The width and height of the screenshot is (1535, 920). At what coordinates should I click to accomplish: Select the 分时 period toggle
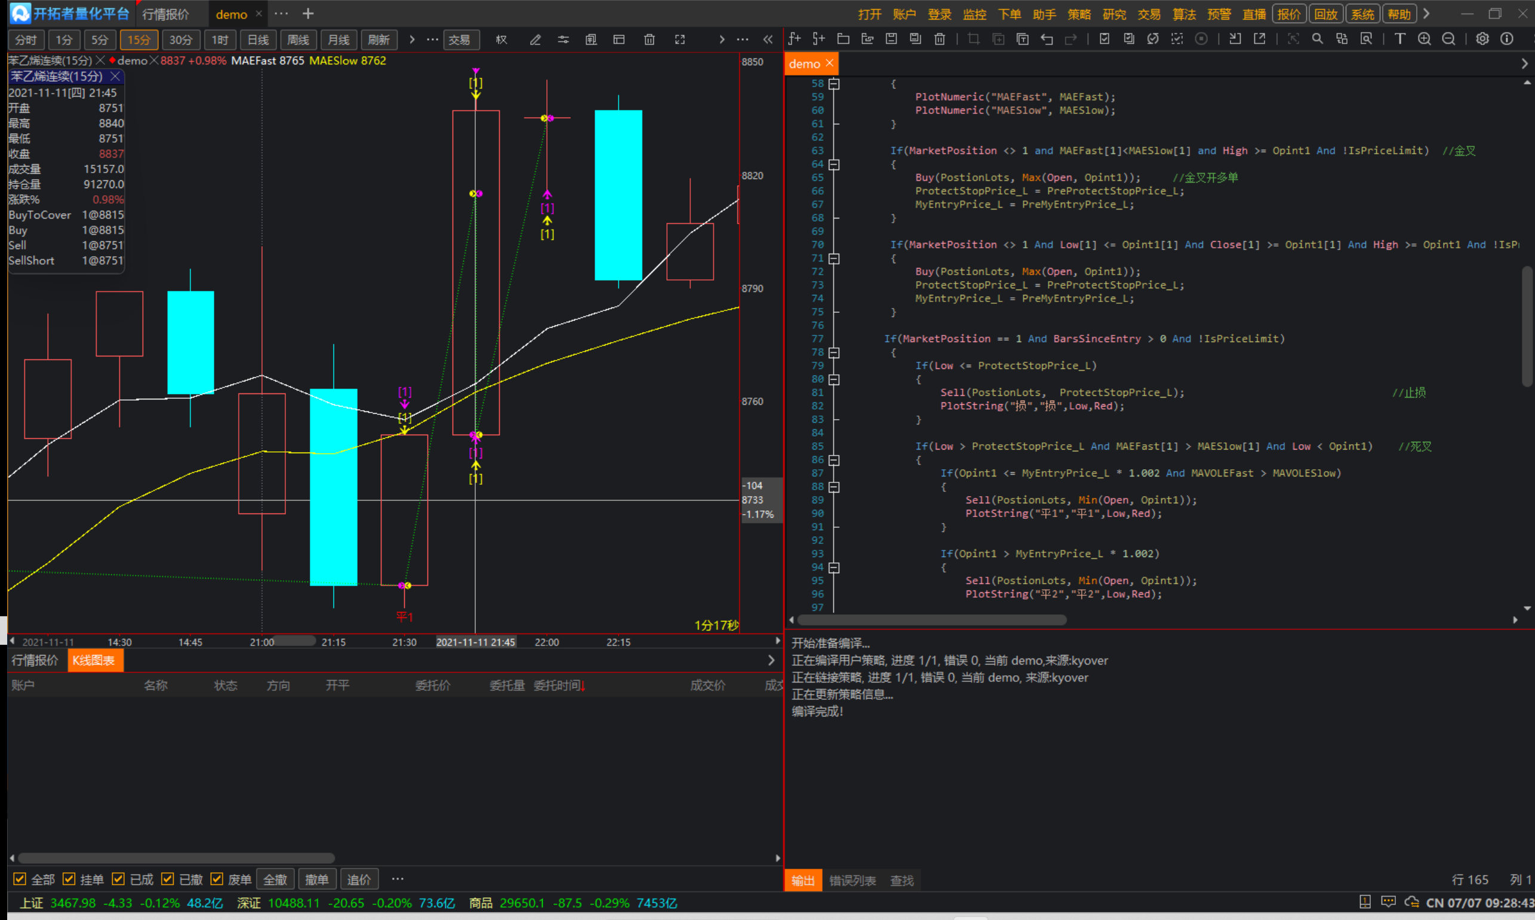[x=26, y=39]
